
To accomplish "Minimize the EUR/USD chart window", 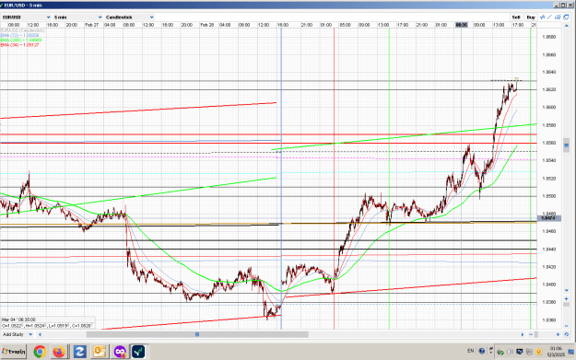I will click(x=557, y=5).
